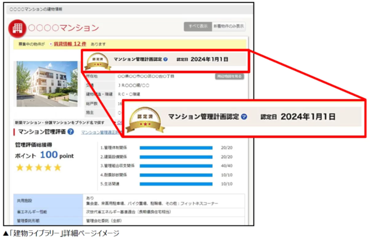Screen dimensions: 370x239
Task: Click the gold 認定済 badge in the property header
Action: tap(97, 62)
